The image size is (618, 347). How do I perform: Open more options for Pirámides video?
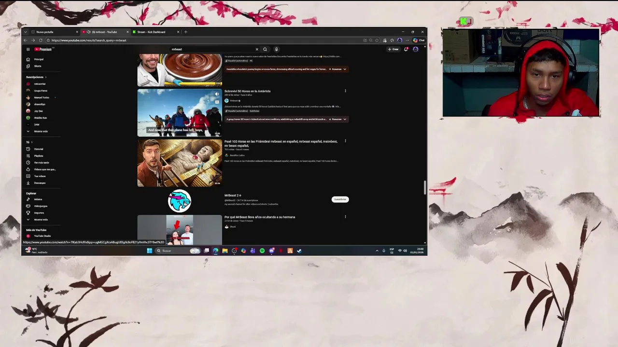(x=345, y=141)
